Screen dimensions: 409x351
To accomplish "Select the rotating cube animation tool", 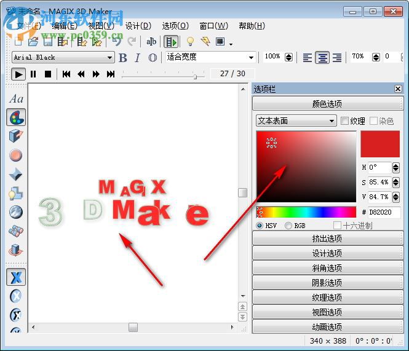I will 16,250.
